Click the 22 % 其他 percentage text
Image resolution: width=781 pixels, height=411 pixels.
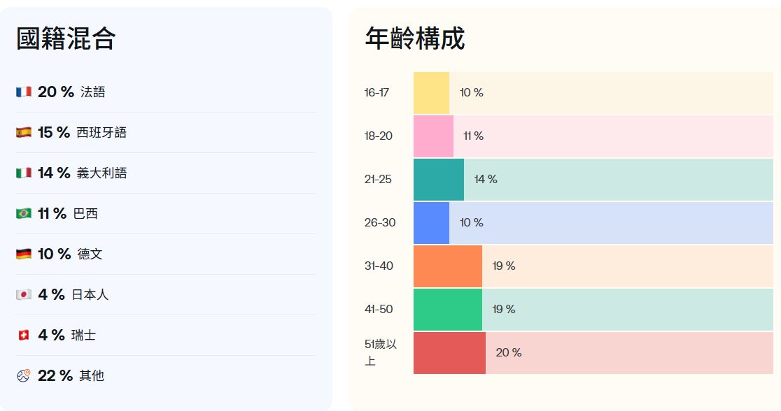pos(55,375)
